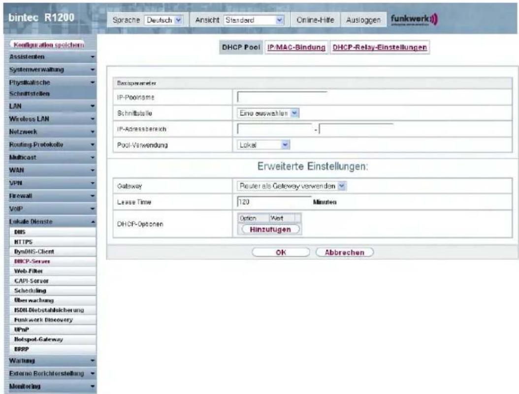Open the Gateway dropdown
Screen dimensions: 519x394
292,186
